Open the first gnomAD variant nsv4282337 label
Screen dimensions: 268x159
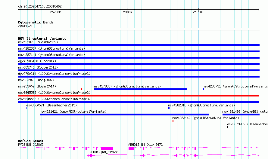pyautogui.click(x=51, y=48)
